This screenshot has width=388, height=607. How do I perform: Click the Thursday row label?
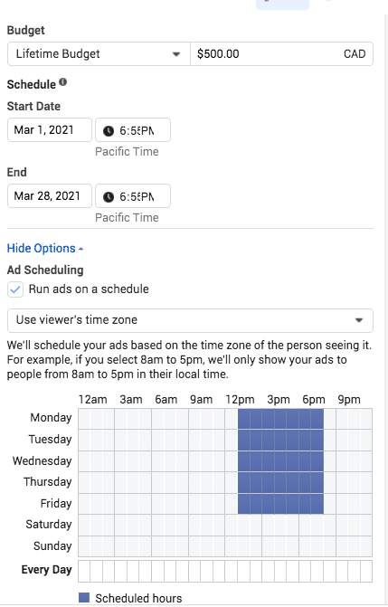click(47, 482)
